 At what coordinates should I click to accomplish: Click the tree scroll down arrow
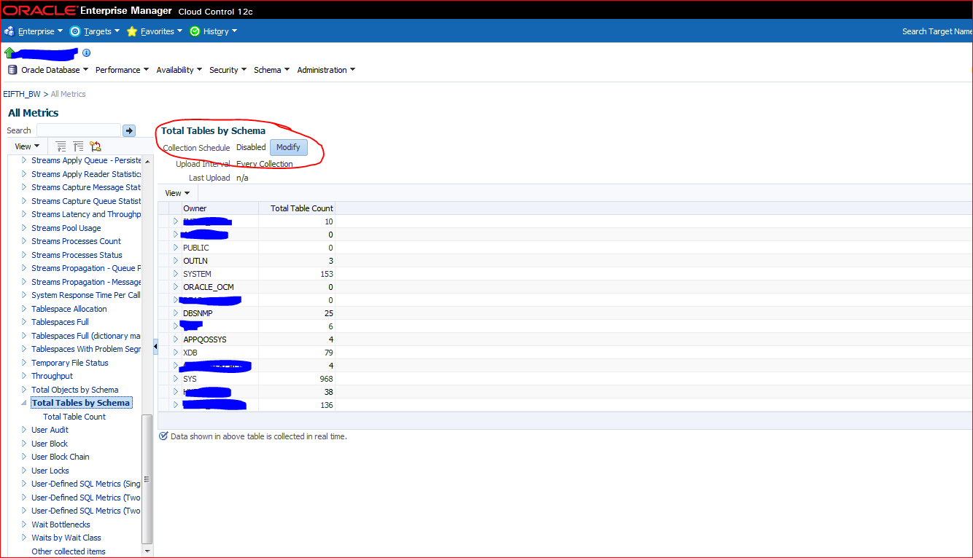147,551
